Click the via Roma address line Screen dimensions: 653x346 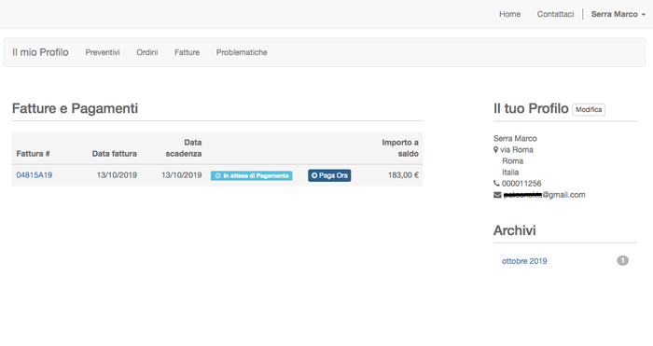click(x=517, y=149)
